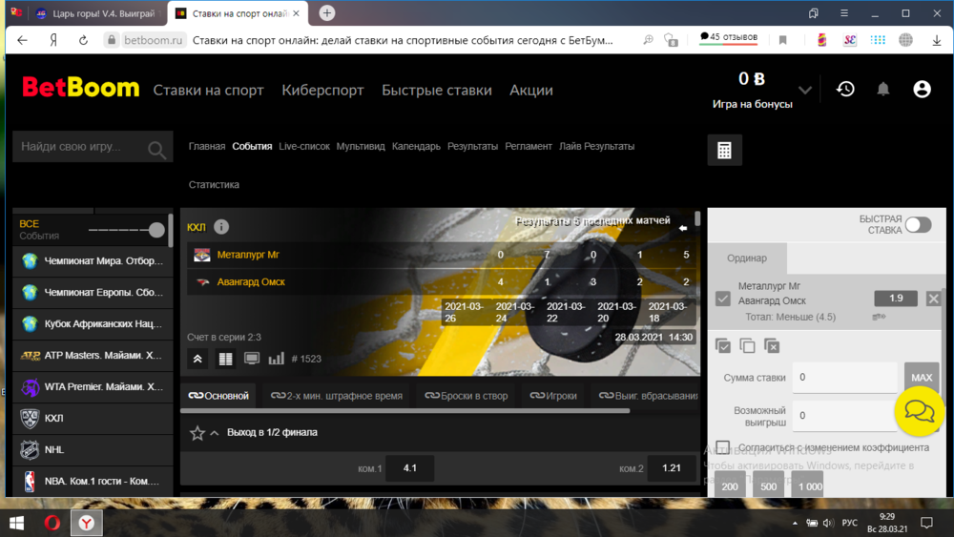Viewport: 954px width, 537px height.
Task: Open the bet history clock icon
Action: pyautogui.click(x=845, y=90)
